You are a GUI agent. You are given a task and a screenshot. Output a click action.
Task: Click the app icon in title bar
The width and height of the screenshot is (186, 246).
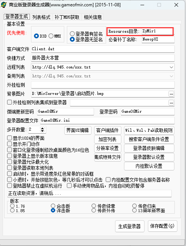tap(4, 4)
